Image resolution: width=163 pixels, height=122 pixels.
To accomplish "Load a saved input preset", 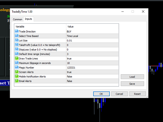I will coord(132,77).
